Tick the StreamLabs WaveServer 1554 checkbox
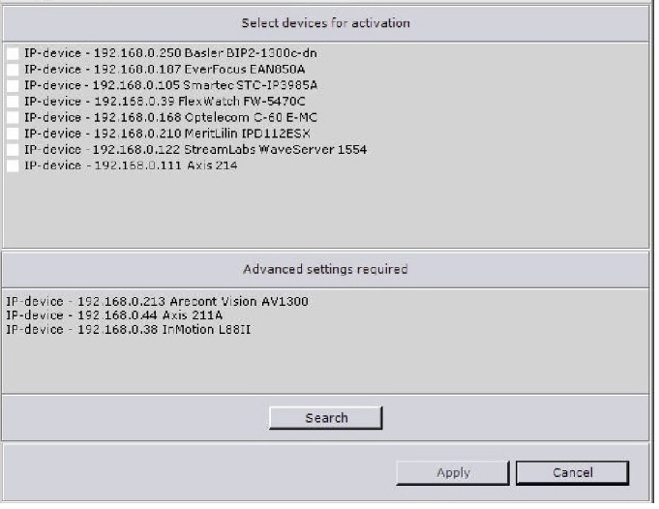 click(13, 149)
